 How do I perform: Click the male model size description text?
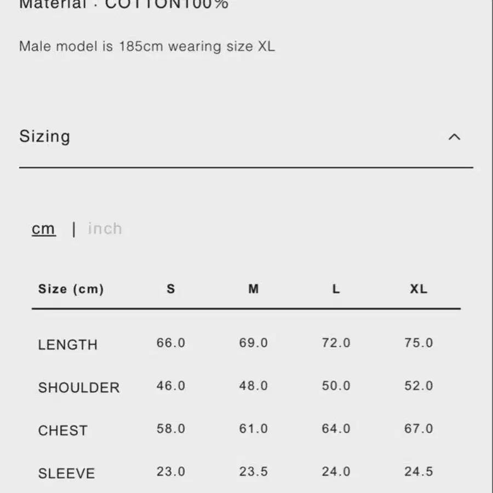tap(147, 47)
